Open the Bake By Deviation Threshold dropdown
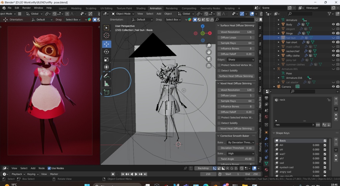This screenshot has height=186, width=340. (x=241, y=143)
